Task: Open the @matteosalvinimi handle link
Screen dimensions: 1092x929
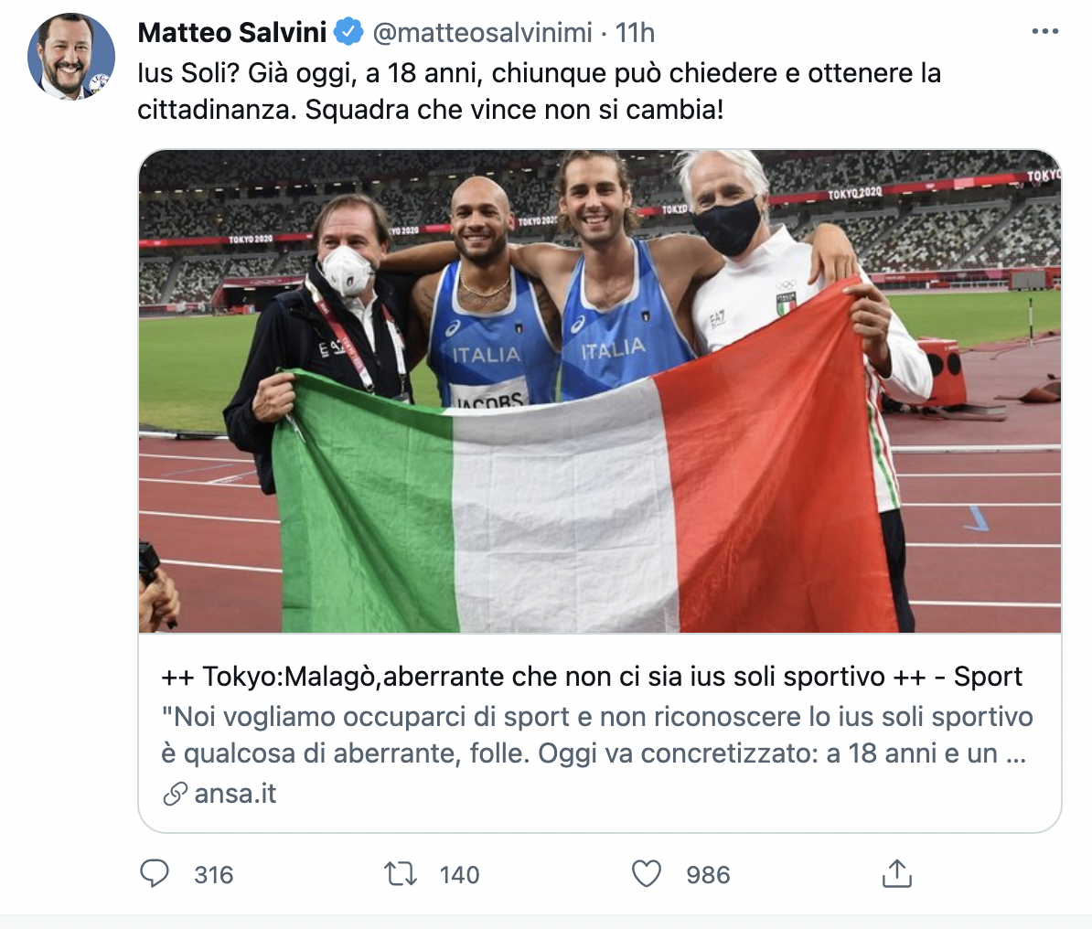Action: coord(482,33)
